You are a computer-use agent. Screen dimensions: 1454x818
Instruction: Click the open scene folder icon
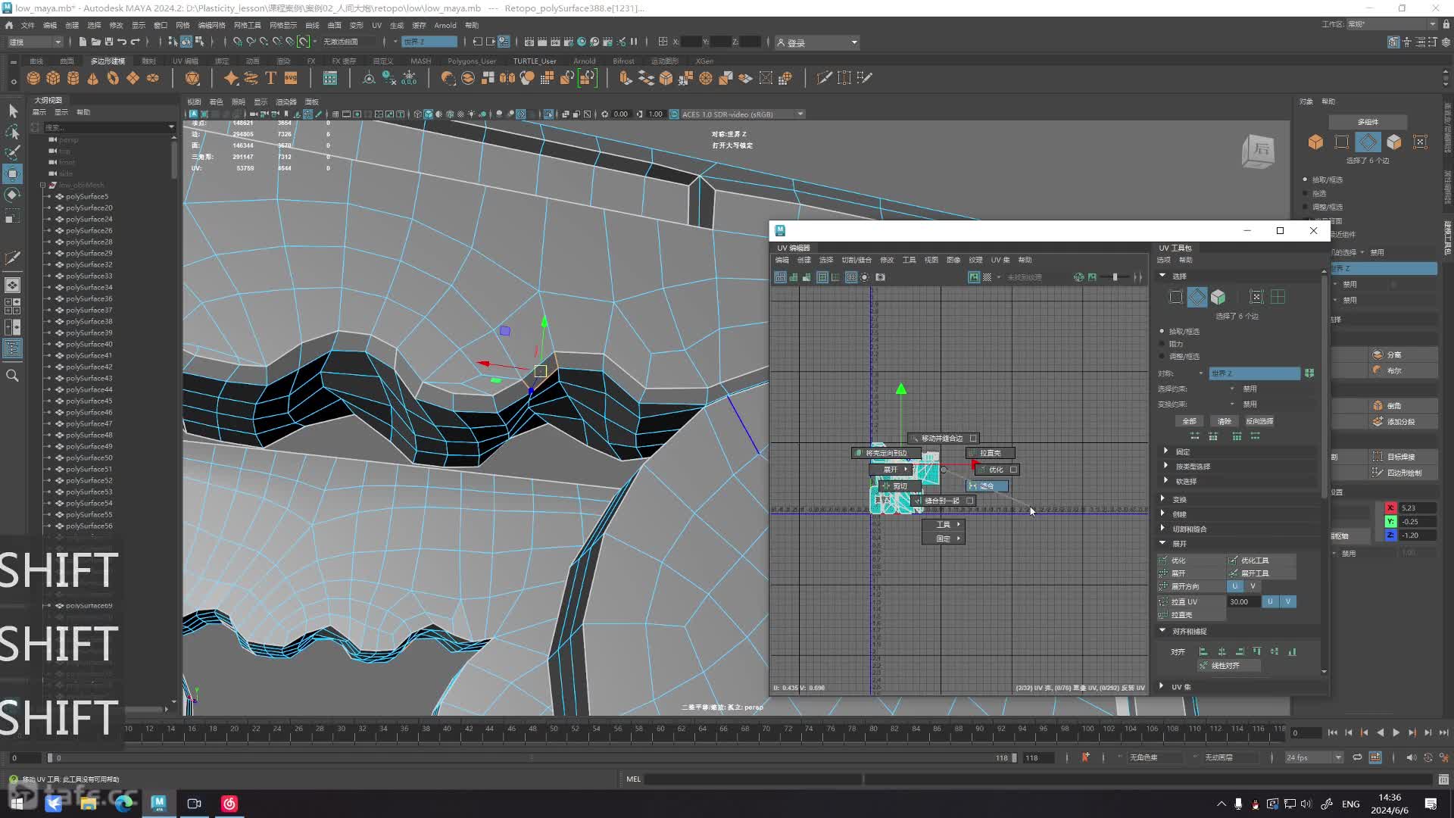pyautogui.click(x=95, y=42)
